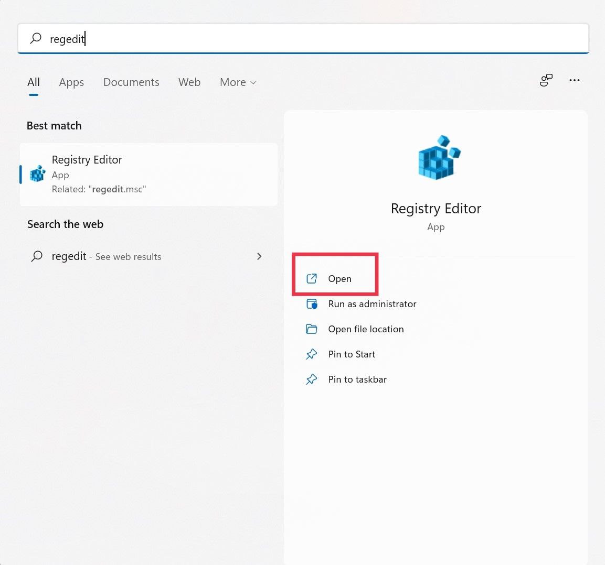Click the Open external-link icon

[311, 278]
